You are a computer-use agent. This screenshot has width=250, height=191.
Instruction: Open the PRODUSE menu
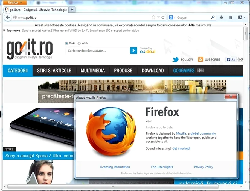123,71
